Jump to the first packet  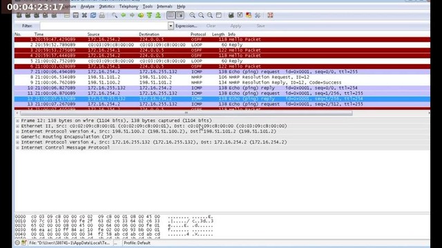149,15
